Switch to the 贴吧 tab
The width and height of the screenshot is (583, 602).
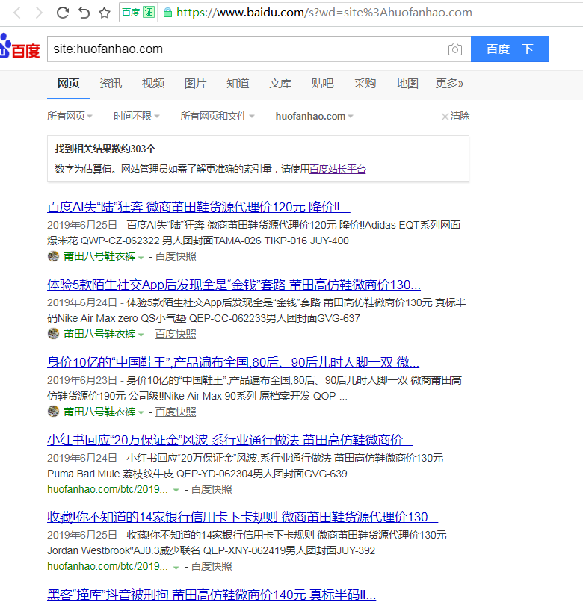coord(322,84)
